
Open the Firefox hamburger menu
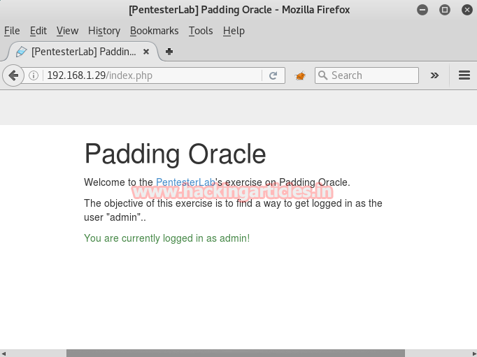point(464,75)
